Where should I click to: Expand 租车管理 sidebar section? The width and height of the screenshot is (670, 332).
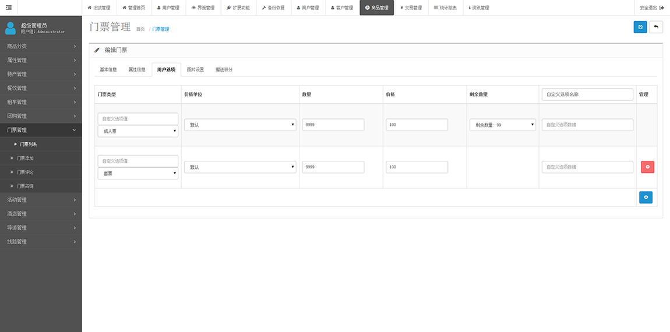click(41, 102)
